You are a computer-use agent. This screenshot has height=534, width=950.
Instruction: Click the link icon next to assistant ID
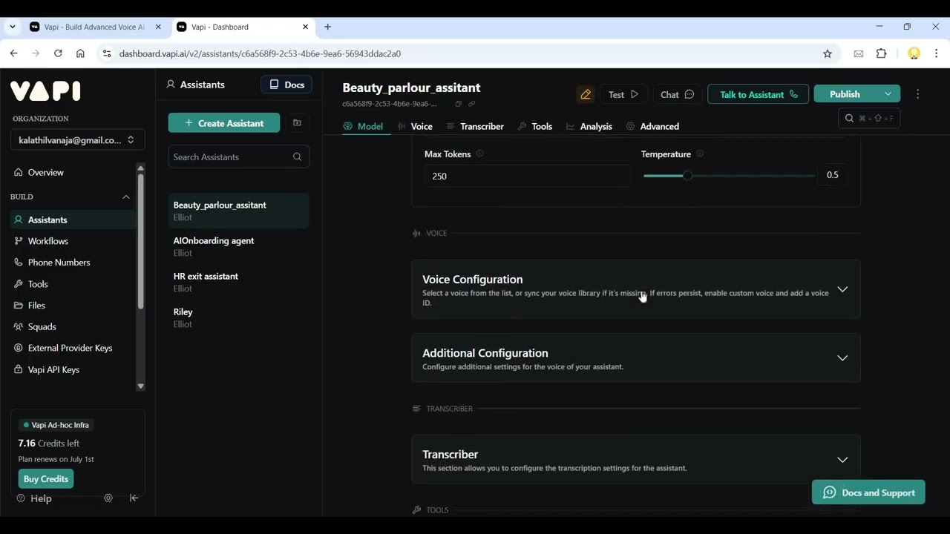471,104
